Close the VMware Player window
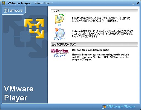Screen dimensions: 141x110 click(138, 3)
